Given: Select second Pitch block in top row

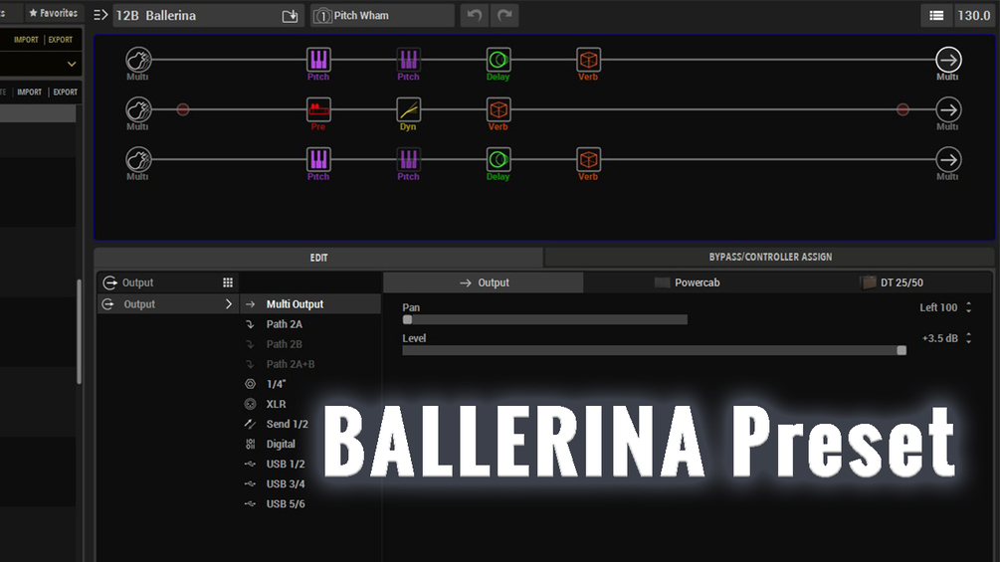Looking at the screenshot, I should coord(408,60).
